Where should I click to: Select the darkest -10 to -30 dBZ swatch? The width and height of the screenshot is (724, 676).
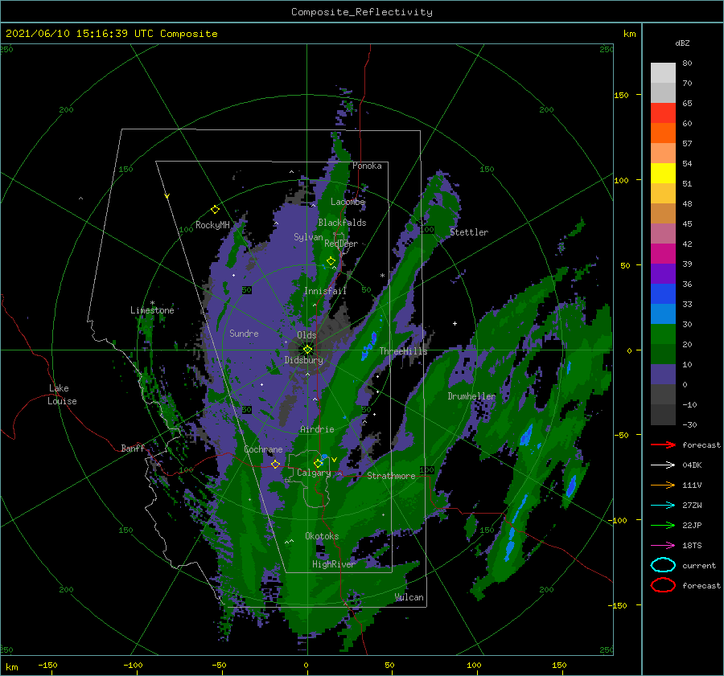(663, 415)
